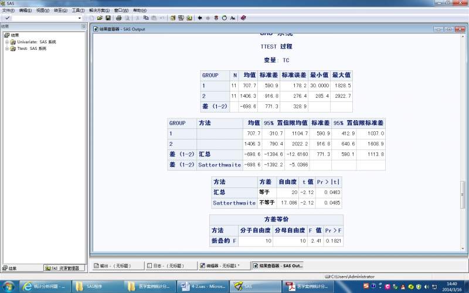This screenshot has width=469, height=293.
Task: Click the Open folder toolbar icon
Action: (100, 18)
